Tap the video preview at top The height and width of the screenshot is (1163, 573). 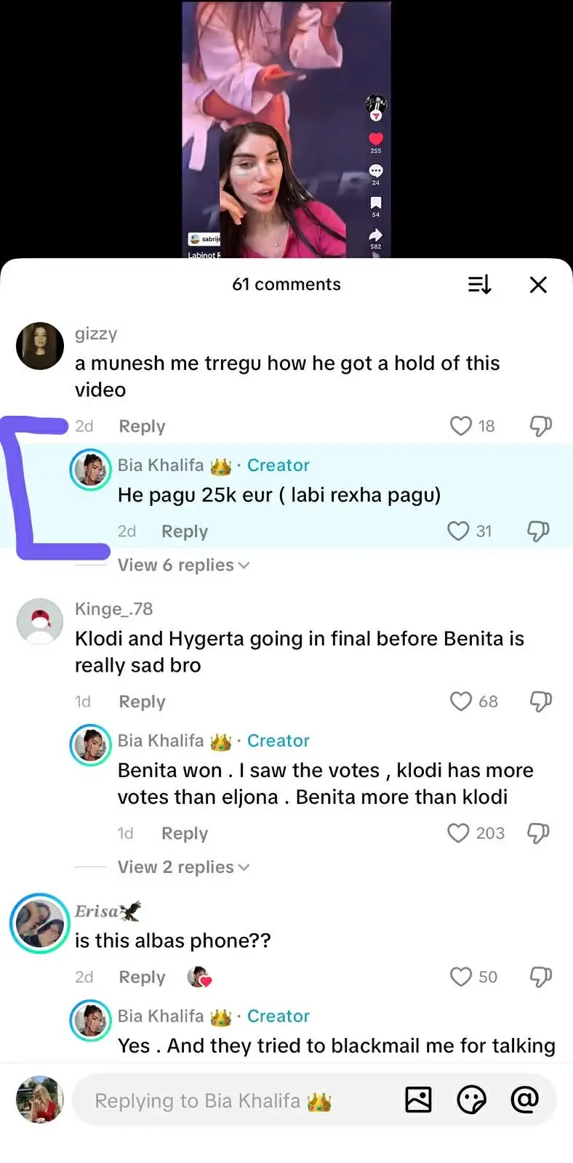(286, 129)
